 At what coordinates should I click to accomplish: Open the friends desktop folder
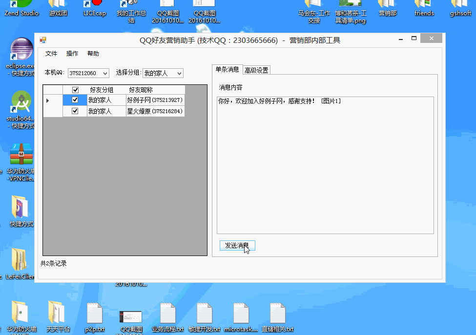coord(424,8)
